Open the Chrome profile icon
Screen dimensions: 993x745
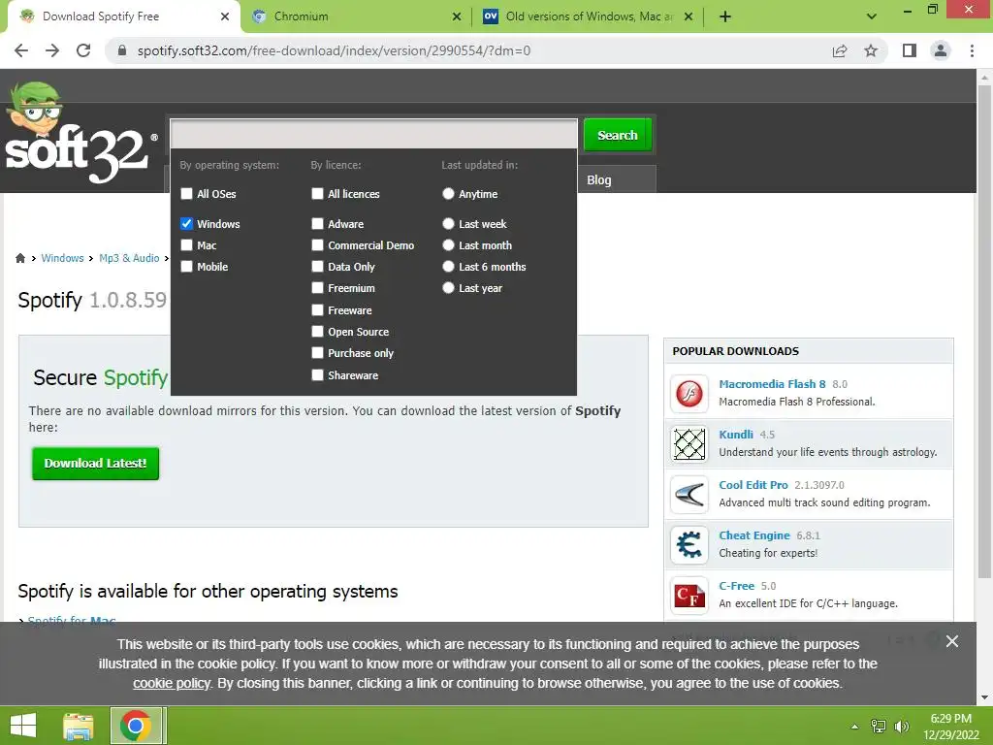pyautogui.click(x=941, y=50)
